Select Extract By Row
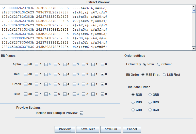 point(145,64)
